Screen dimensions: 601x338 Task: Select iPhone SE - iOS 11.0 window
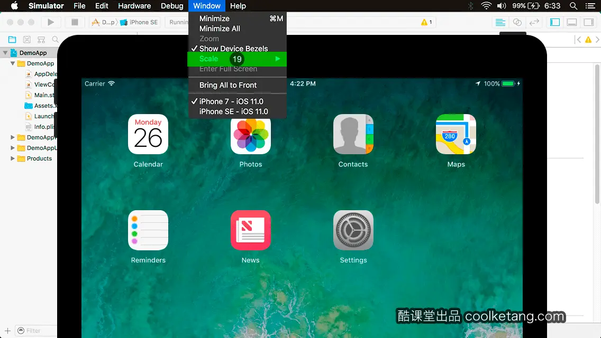(237, 111)
